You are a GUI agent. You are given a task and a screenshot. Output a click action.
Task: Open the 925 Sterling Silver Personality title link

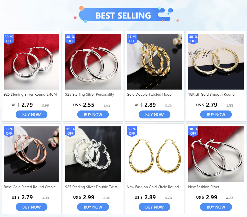pos(90,95)
